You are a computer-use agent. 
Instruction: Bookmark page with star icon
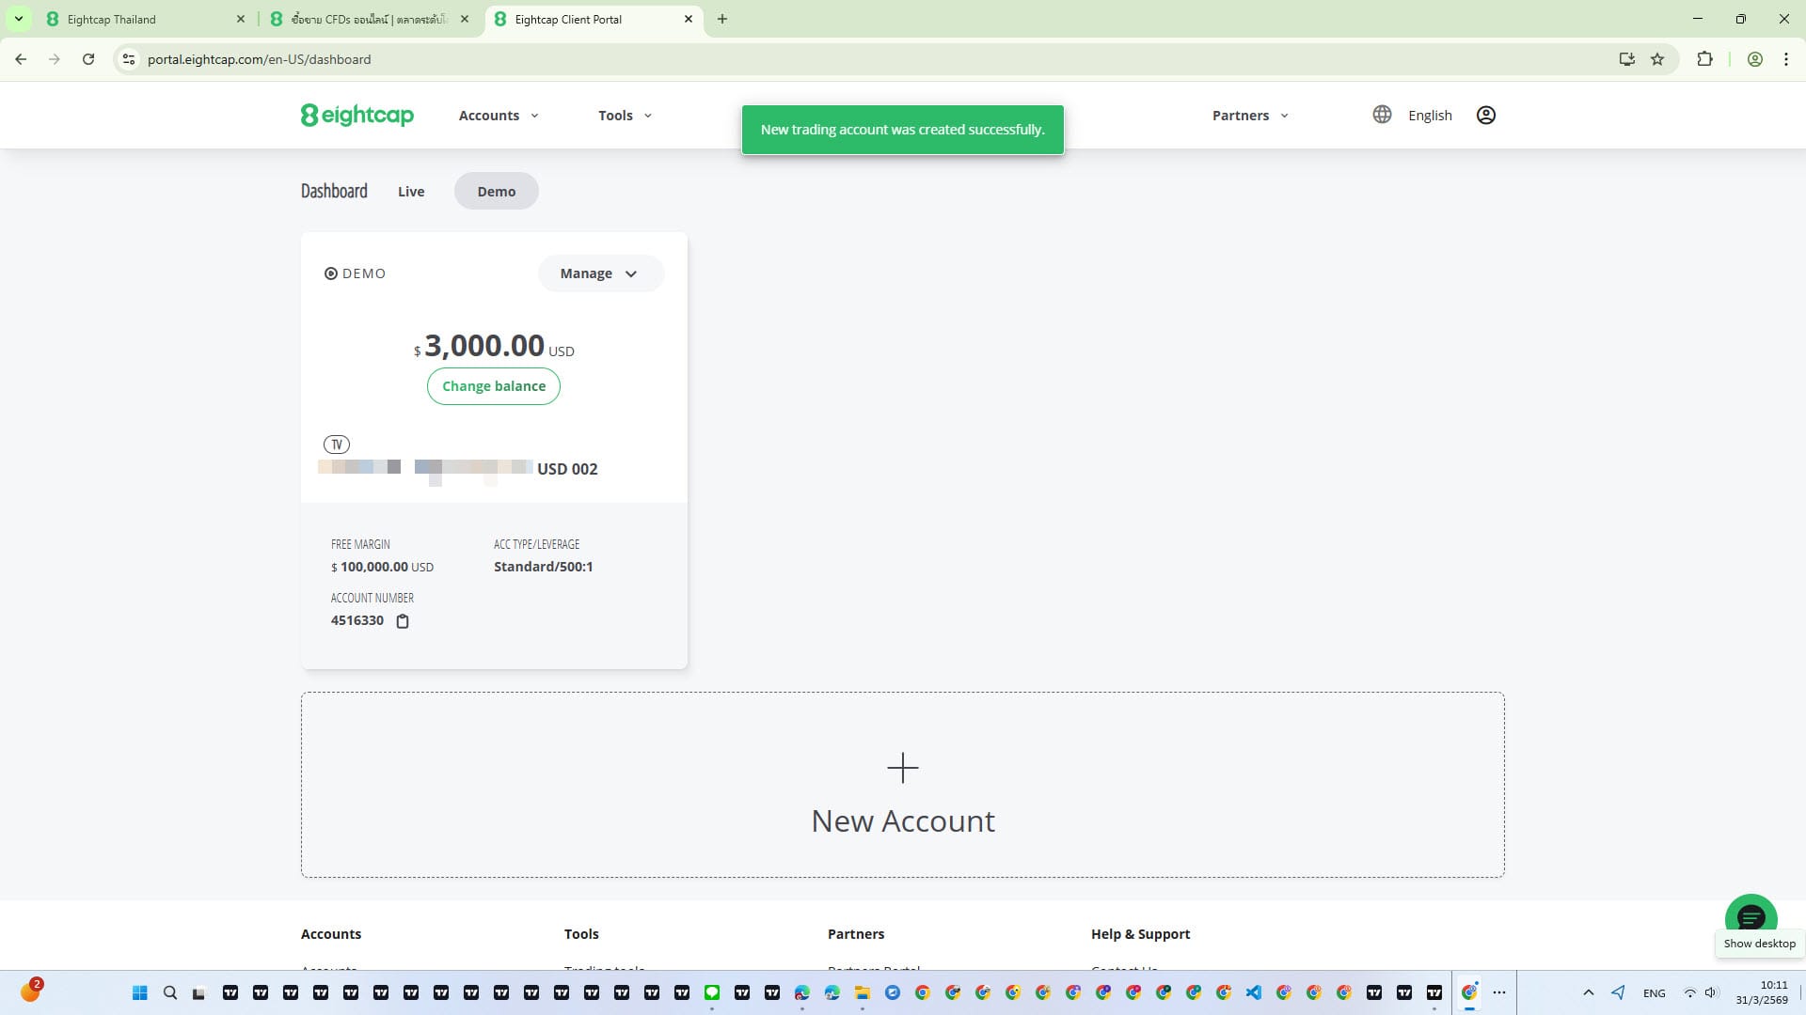(x=1657, y=59)
